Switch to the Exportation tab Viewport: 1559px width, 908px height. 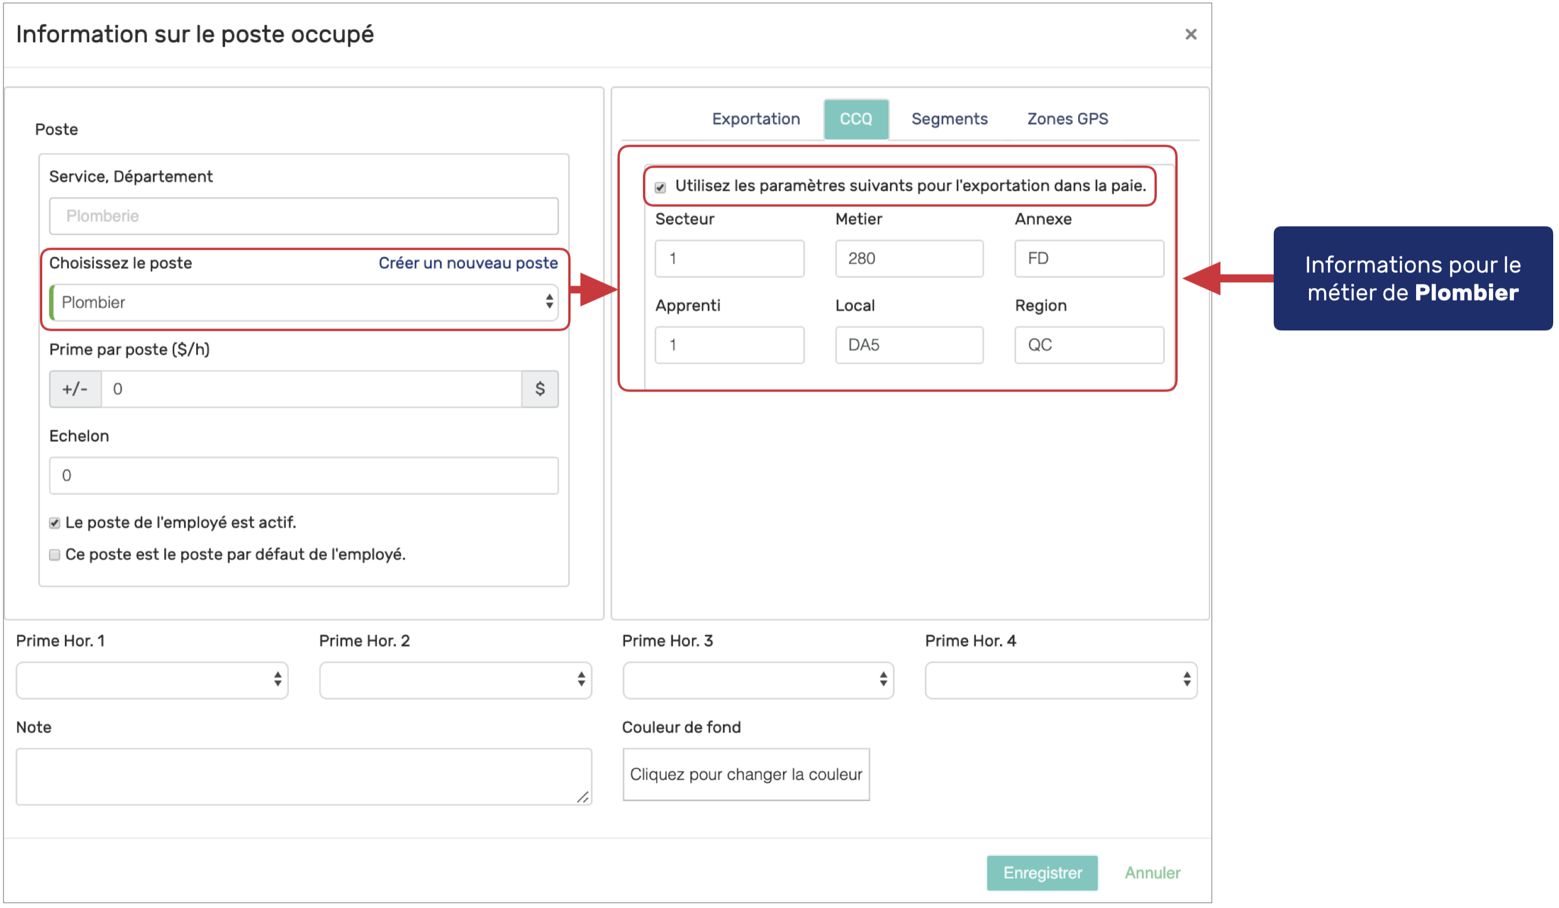pyautogui.click(x=755, y=119)
